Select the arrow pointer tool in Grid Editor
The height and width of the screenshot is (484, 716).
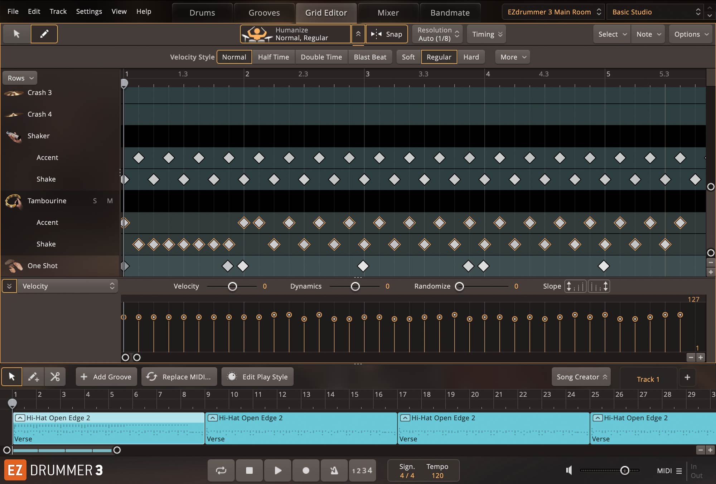pos(16,34)
